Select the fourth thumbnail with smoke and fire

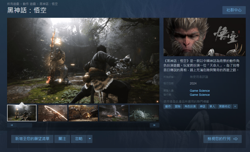pyautogui.click(x=114, y=113)
